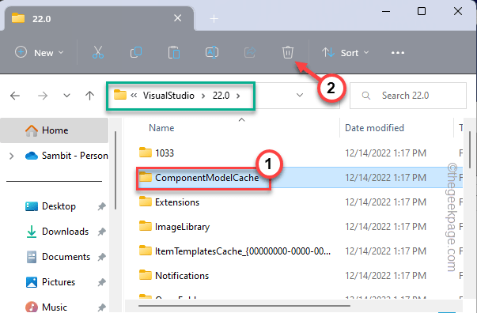The height and width of the screenshot is (313, 477).
Task: Open the See more three-dots menu
Action: click(x=398, y=53)
